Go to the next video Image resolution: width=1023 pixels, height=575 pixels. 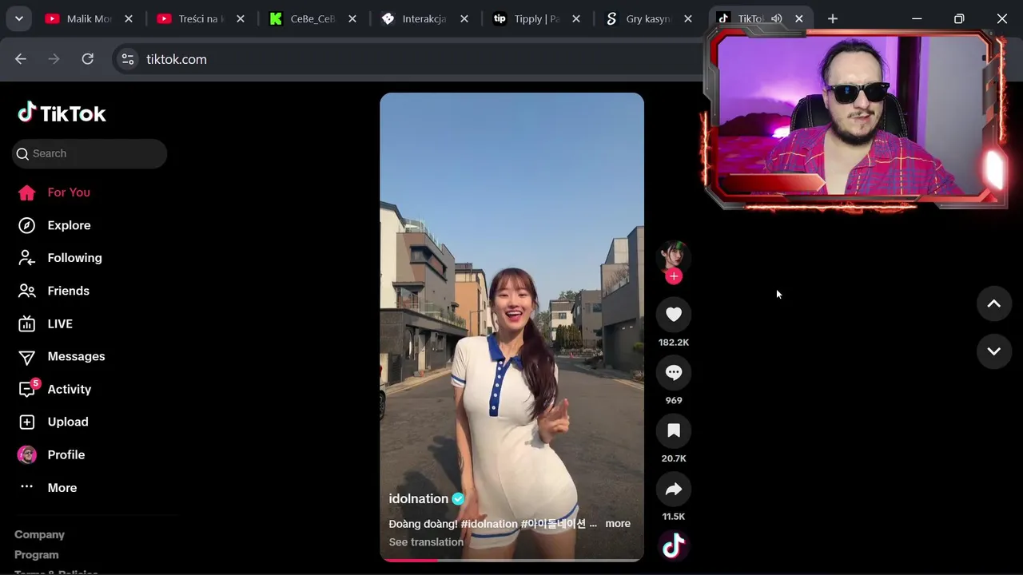[994, 351]
